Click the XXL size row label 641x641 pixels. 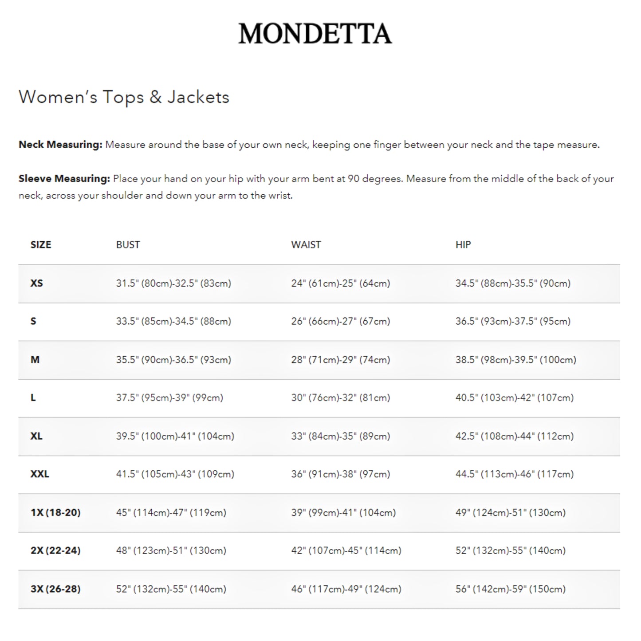40,474
